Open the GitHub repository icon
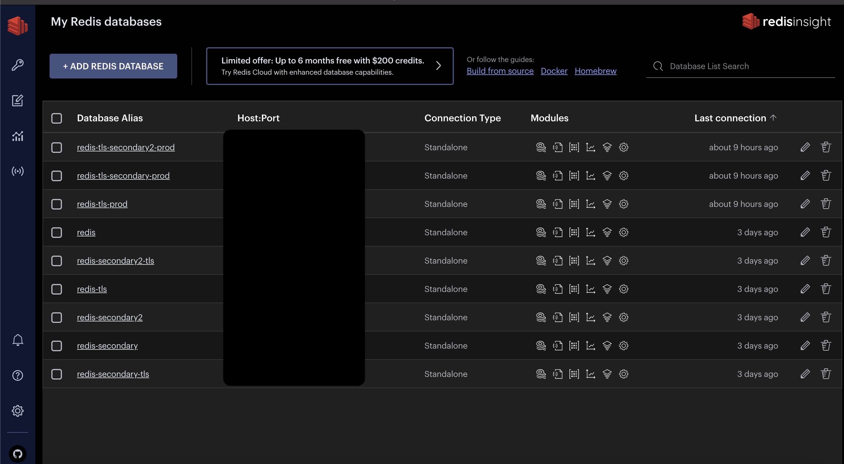The height and width of the screenshot is (464, 844). (x=18, y=454)
